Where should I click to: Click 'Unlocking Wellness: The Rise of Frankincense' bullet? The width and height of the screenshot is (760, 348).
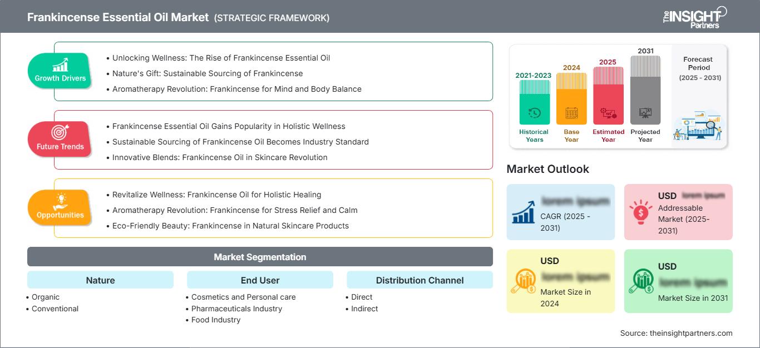[221, 58]
